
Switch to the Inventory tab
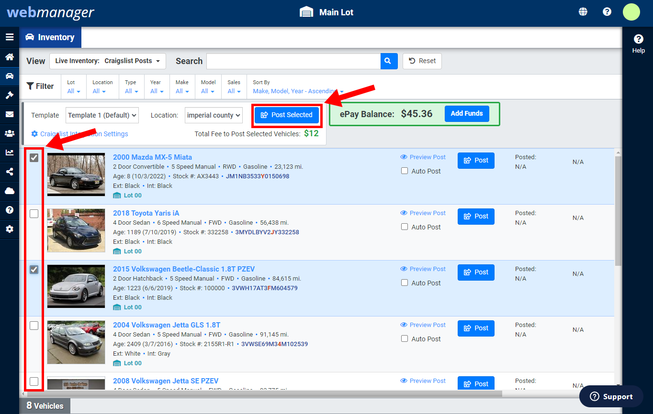(x=50, y=37)
